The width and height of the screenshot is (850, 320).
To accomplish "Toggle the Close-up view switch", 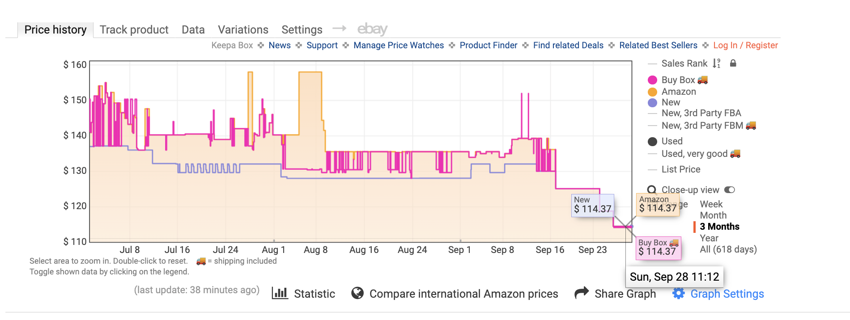I will 730,190.
